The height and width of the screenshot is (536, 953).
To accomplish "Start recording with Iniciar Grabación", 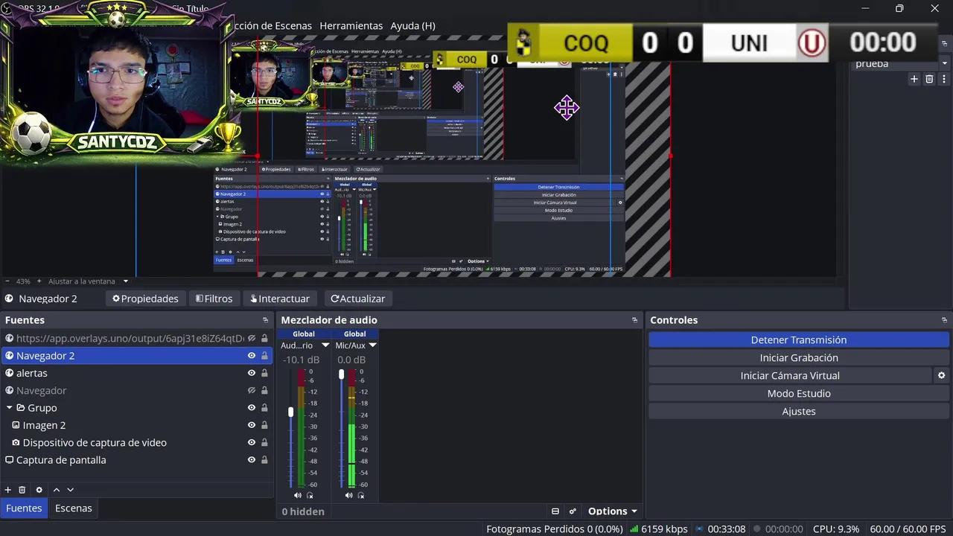I will (x=799, y=358).
